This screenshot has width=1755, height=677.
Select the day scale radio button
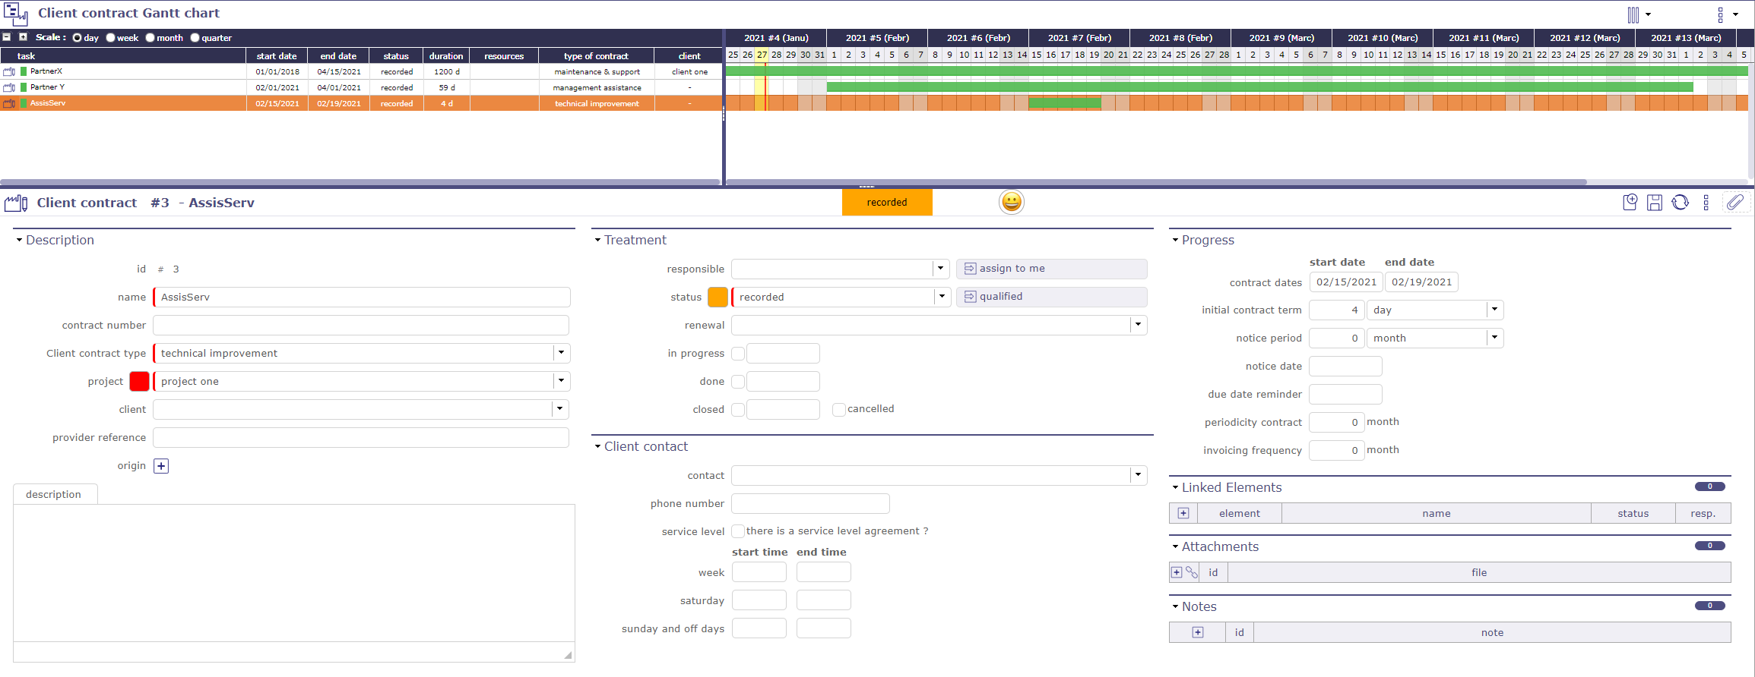point(77,38)
